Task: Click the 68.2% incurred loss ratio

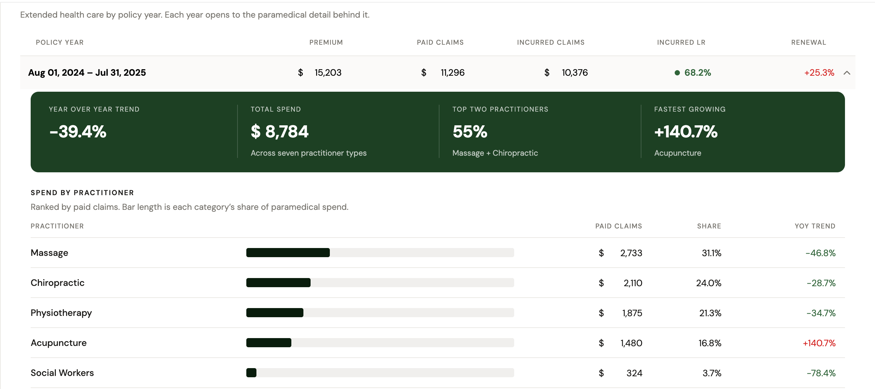Action: pos(697,73)
